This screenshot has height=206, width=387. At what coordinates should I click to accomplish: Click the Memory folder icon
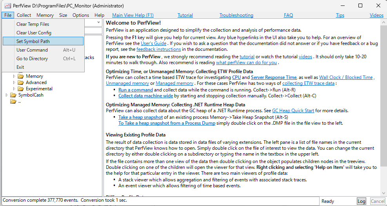point(21,76)
